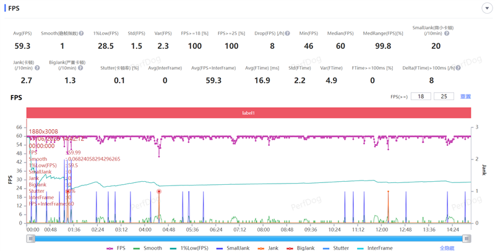The height and width of the screenshot is (251, 495).
Task: Select the red label1 bar above the chart
Action: coord(249,113)
